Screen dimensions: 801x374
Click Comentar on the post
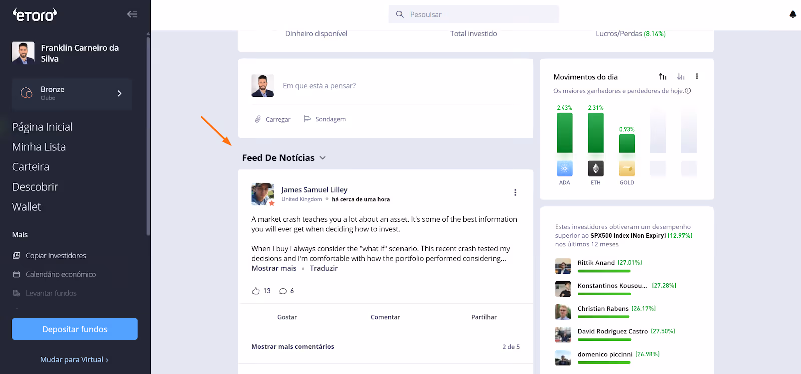385,317
